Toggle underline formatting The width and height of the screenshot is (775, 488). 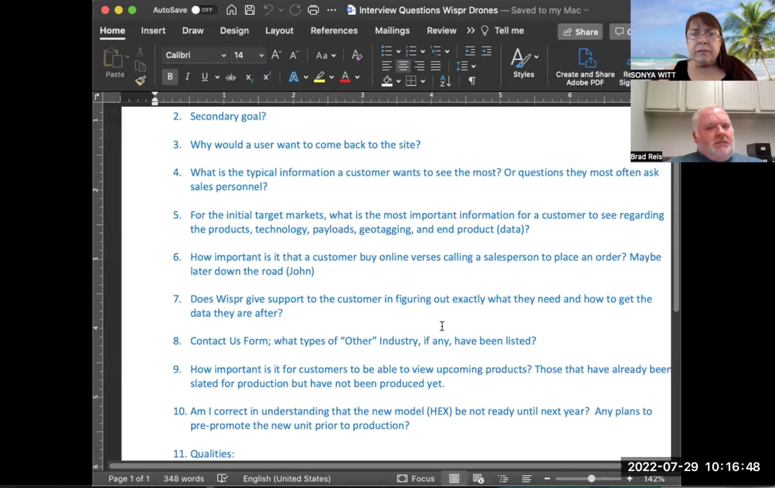pos(205,76)
